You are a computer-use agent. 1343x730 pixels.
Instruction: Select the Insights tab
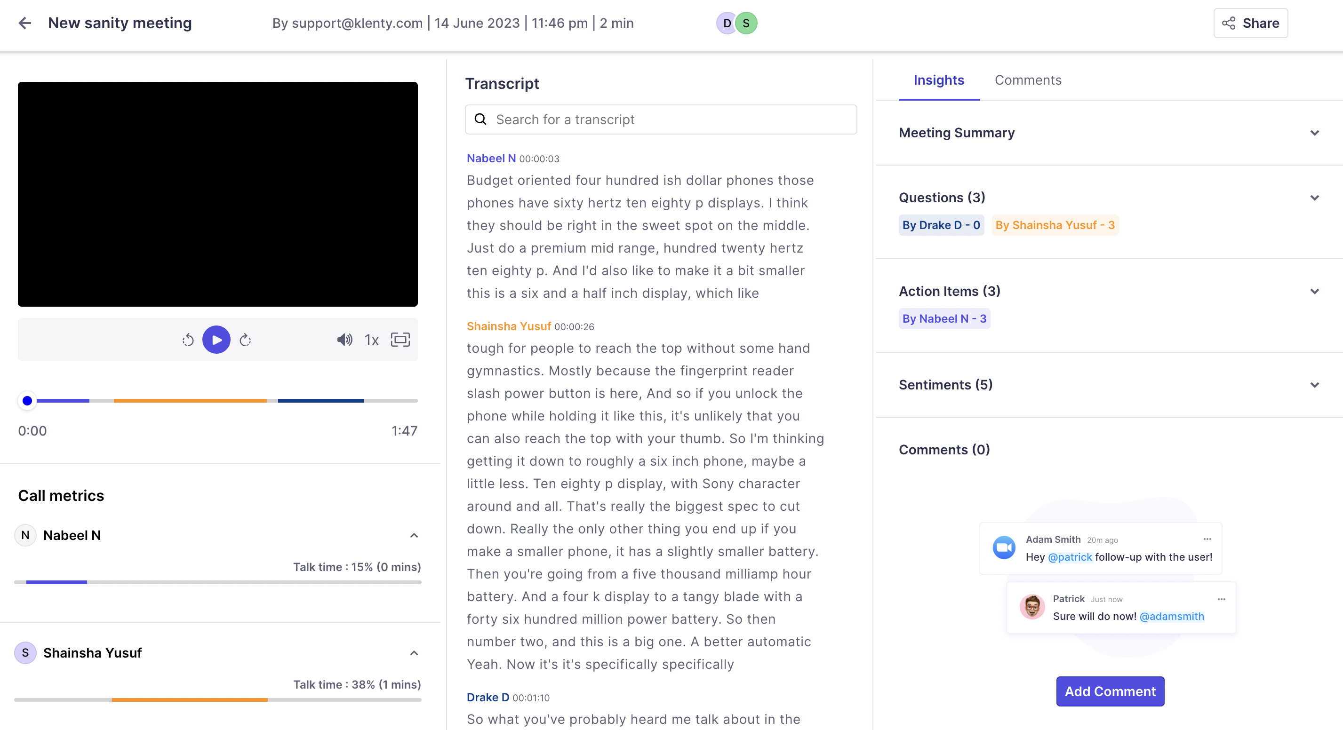pyautogui.click(x=938, y=80)
